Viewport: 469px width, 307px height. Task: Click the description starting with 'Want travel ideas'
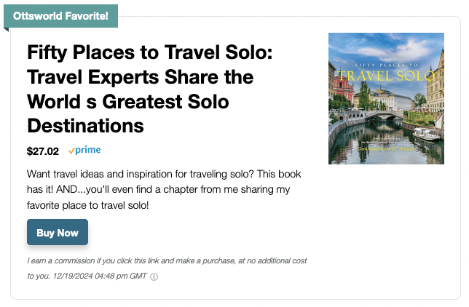click(164, 190)
